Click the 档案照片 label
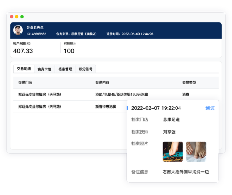The width and height of the screenshot is (232, 195). pos(140,143)
